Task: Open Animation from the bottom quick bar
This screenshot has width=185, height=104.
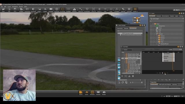Action: 92,92
